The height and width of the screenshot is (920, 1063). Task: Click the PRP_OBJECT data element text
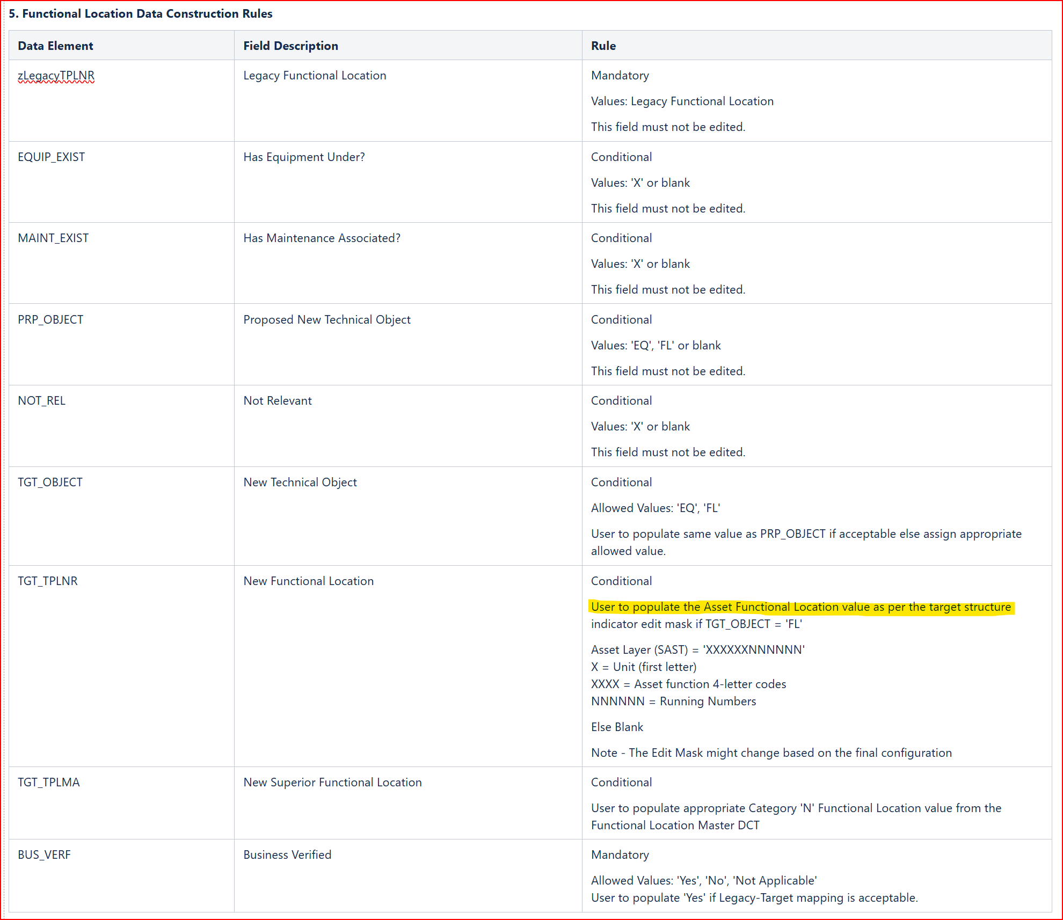click(50, 319)
